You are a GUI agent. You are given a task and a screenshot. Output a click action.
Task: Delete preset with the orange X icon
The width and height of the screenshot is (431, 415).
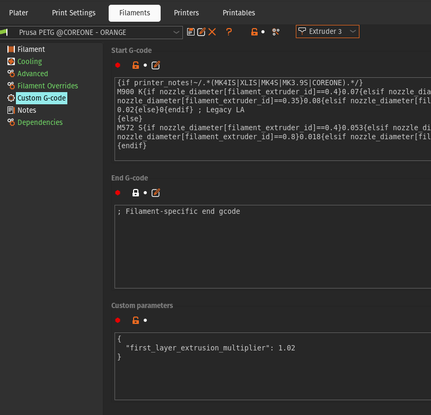point(212,32)
